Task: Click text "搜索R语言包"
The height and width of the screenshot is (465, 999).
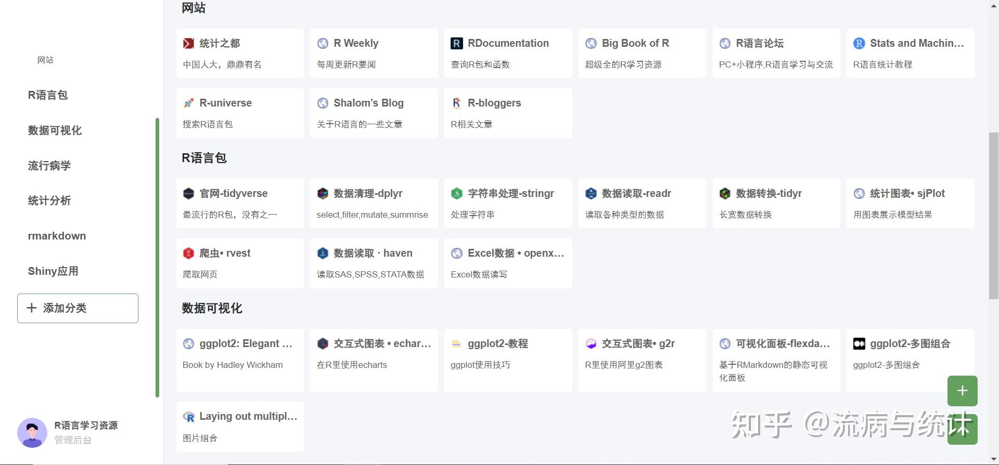Action: tap(208, 125)
